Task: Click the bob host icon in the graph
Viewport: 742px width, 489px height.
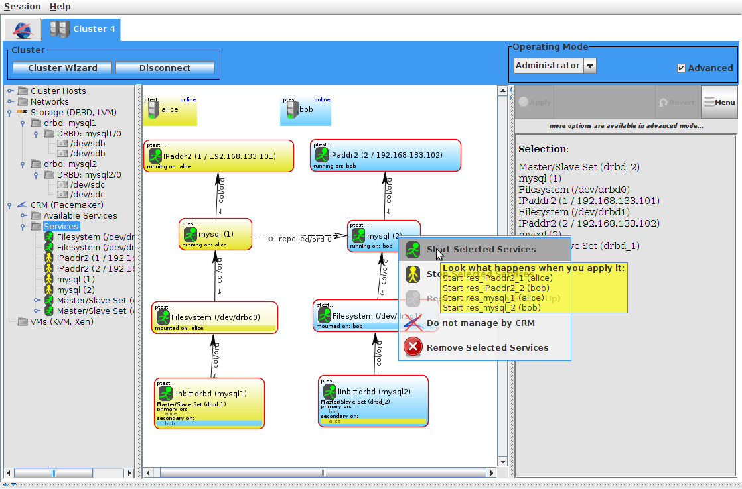Action: [x=292, y=109]
